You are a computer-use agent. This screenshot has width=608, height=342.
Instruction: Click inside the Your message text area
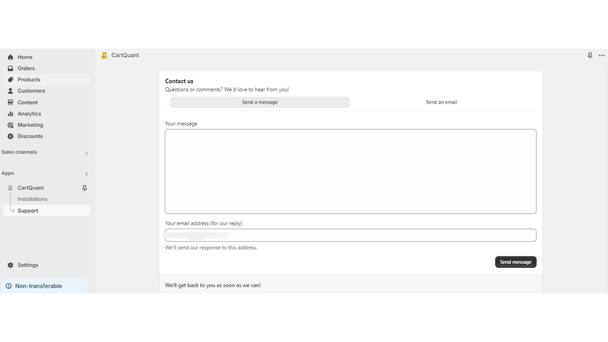(x=350, y=171)
